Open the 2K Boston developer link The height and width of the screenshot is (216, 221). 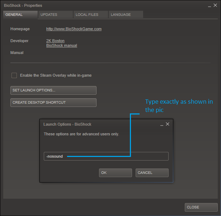55,41
